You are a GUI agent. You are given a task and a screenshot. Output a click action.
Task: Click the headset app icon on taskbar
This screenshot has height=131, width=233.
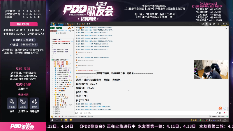point(57,120)
